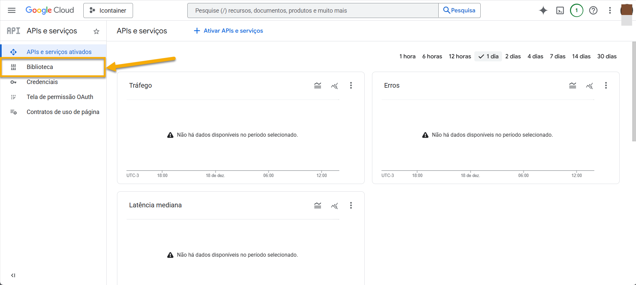Viewport: 636px width, 285px height.
Task: Select the 4 dias time range
Action: tap(535, 56)
